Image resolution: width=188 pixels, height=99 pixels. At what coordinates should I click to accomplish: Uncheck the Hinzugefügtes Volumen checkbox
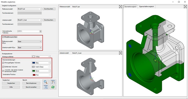pos(3,63)
